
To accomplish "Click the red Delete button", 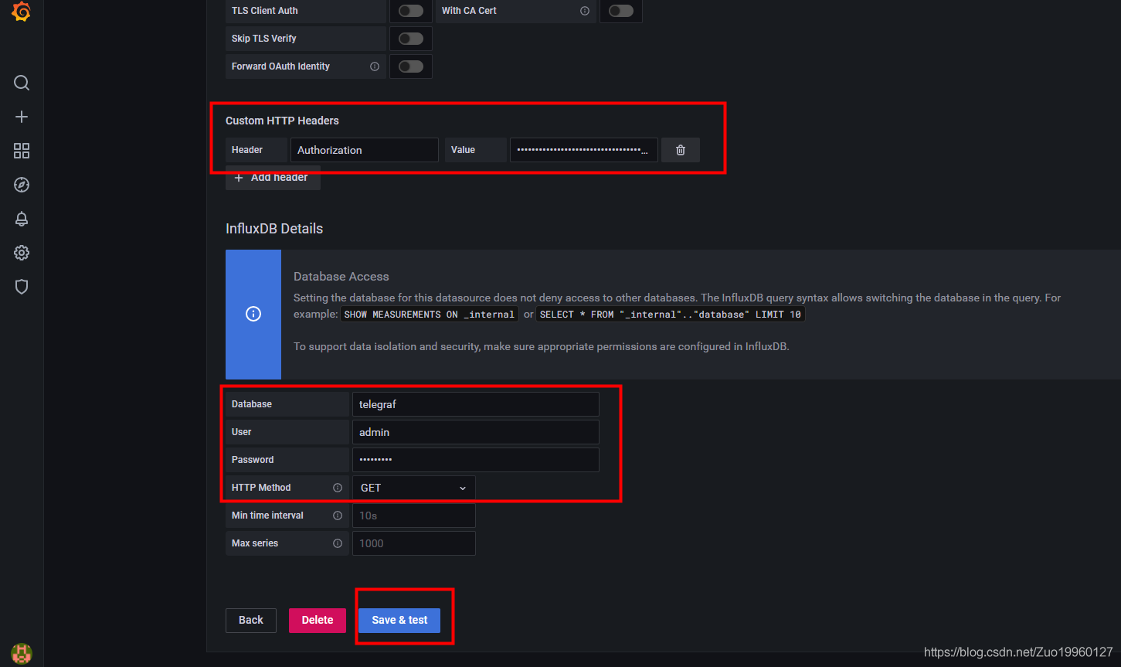I will pyautogui.click(x=318, y=620).
